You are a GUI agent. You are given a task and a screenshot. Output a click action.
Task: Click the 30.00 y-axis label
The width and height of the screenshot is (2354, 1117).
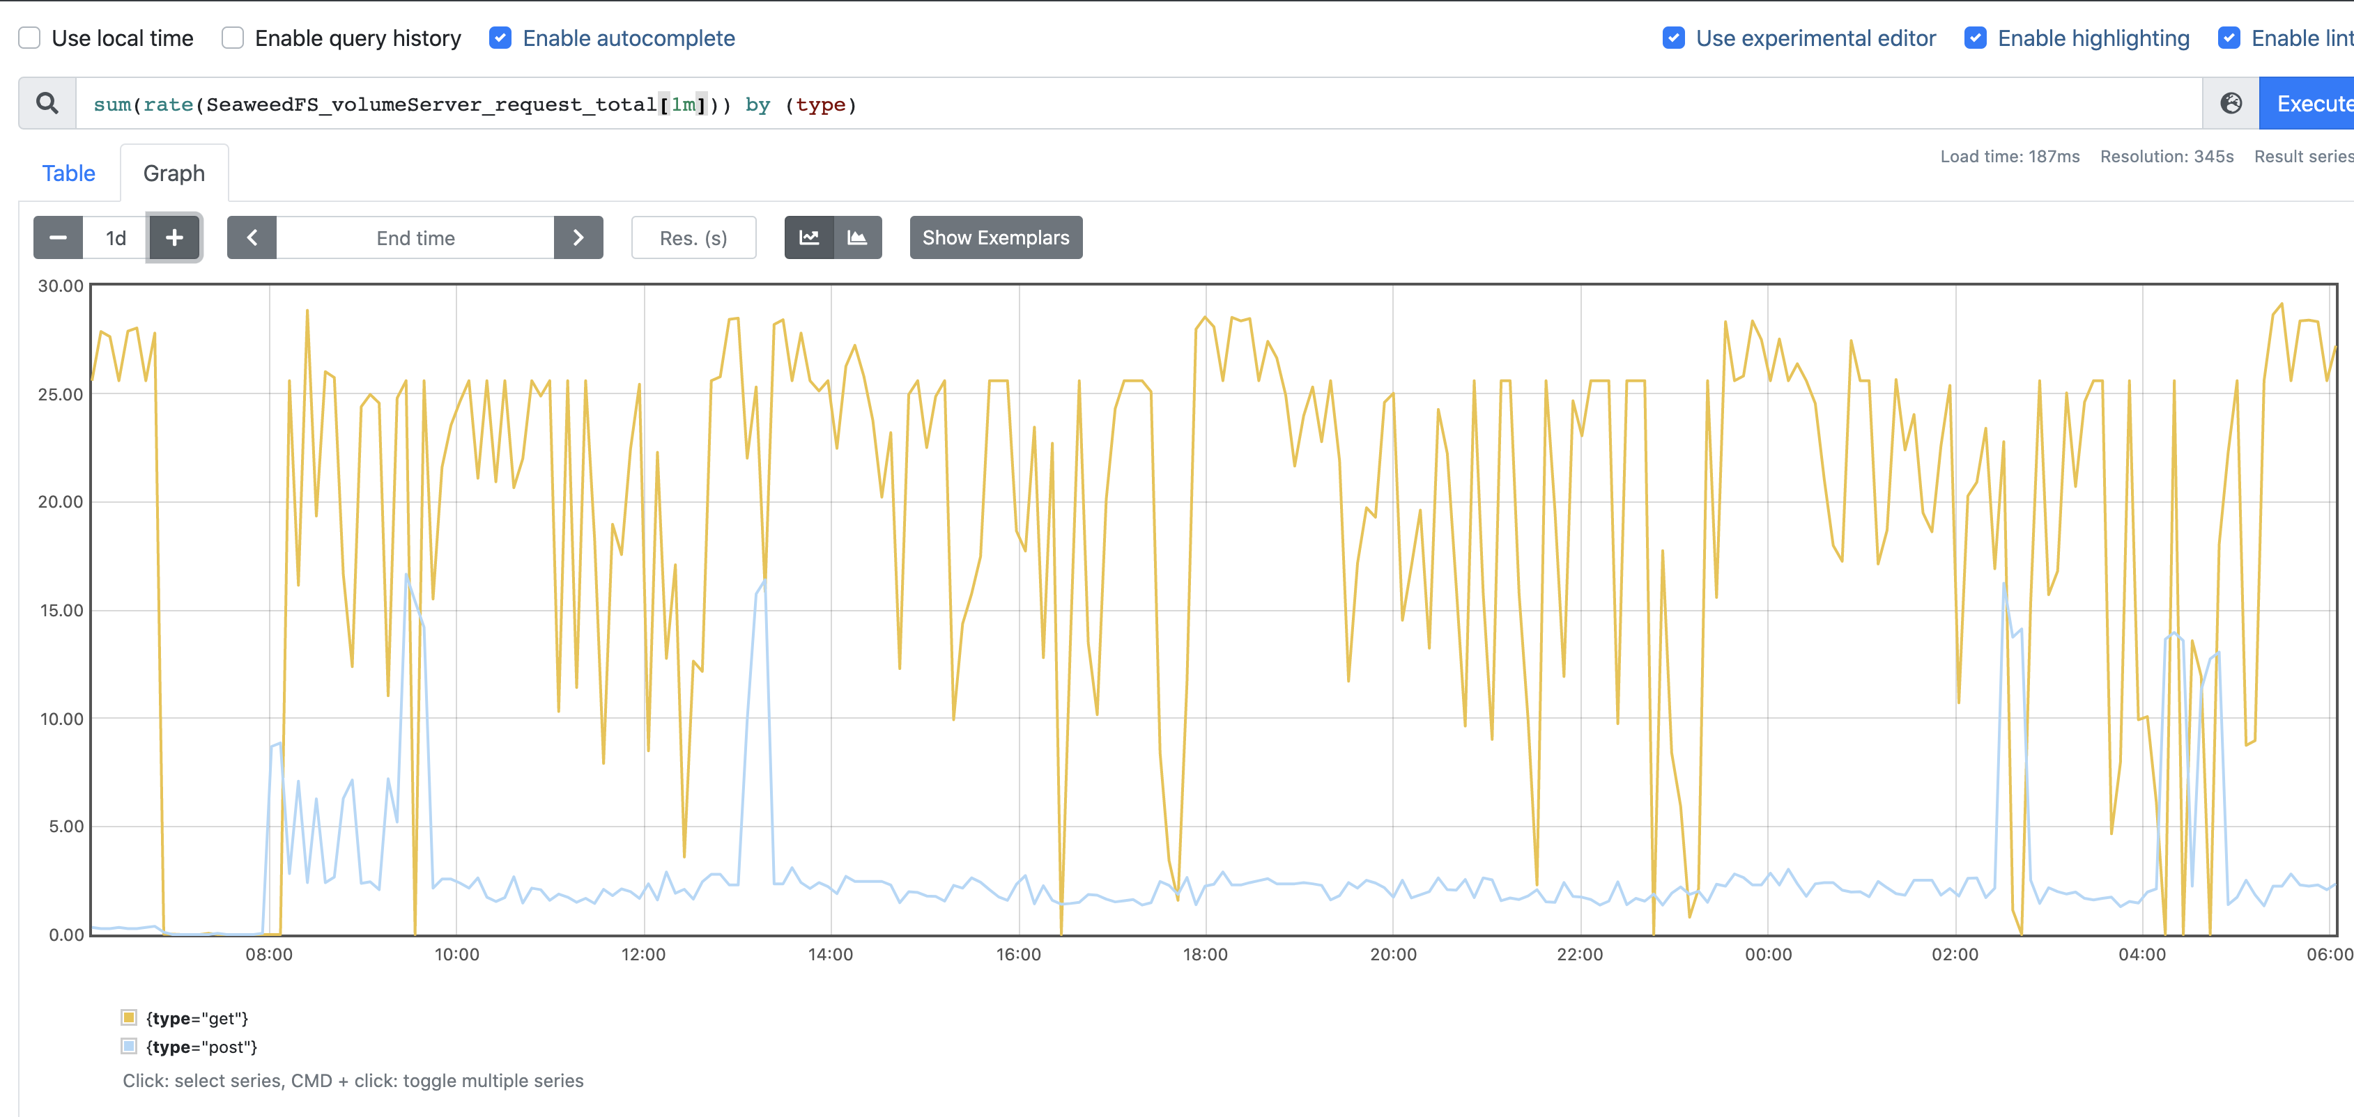coord(61,286)
